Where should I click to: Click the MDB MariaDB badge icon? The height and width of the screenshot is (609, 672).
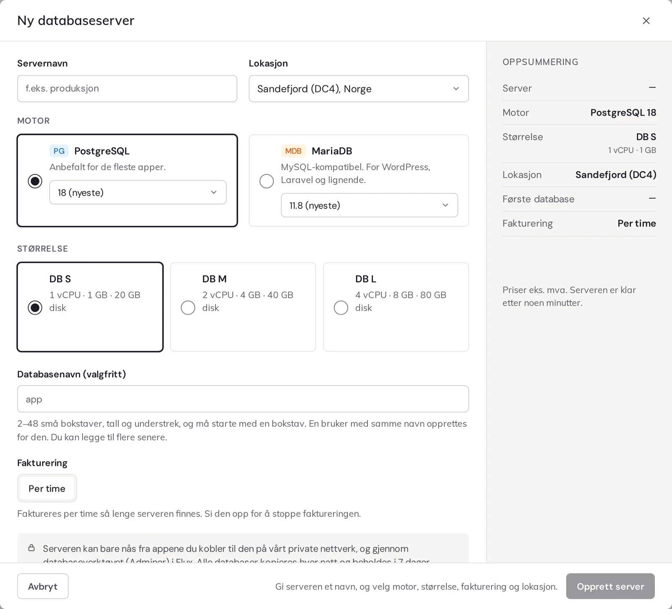coord(293,151)
